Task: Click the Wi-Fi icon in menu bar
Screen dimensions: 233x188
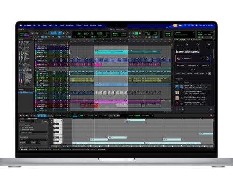Action: coord(185,25)
